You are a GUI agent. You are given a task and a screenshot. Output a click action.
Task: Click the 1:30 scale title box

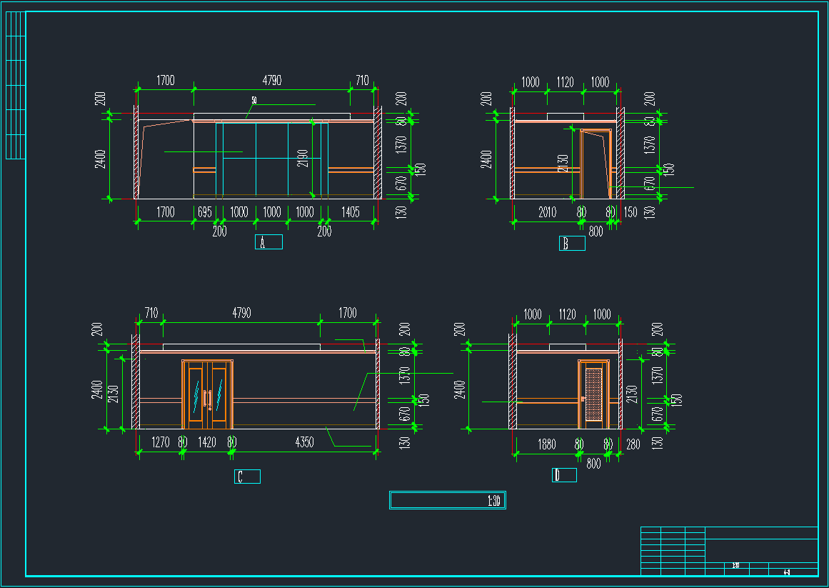tap(448, 500)
